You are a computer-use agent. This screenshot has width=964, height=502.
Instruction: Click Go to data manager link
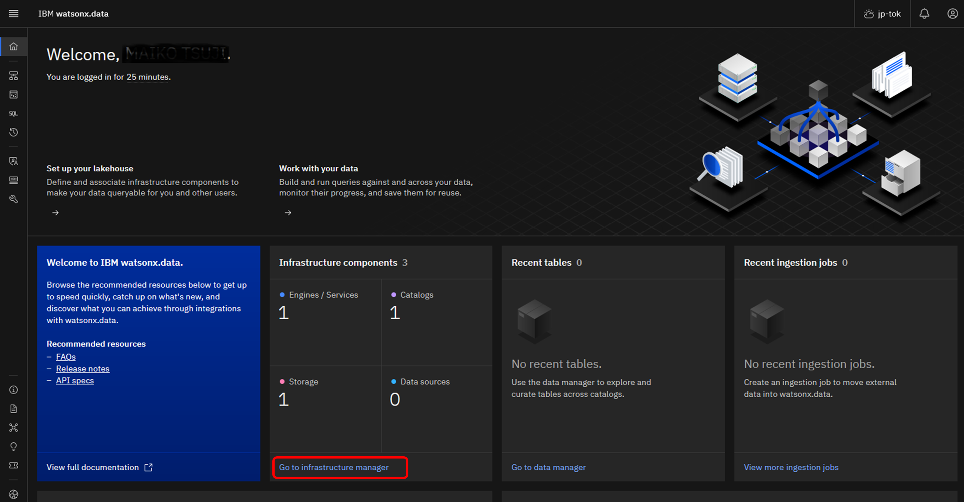tap(548, 467)
